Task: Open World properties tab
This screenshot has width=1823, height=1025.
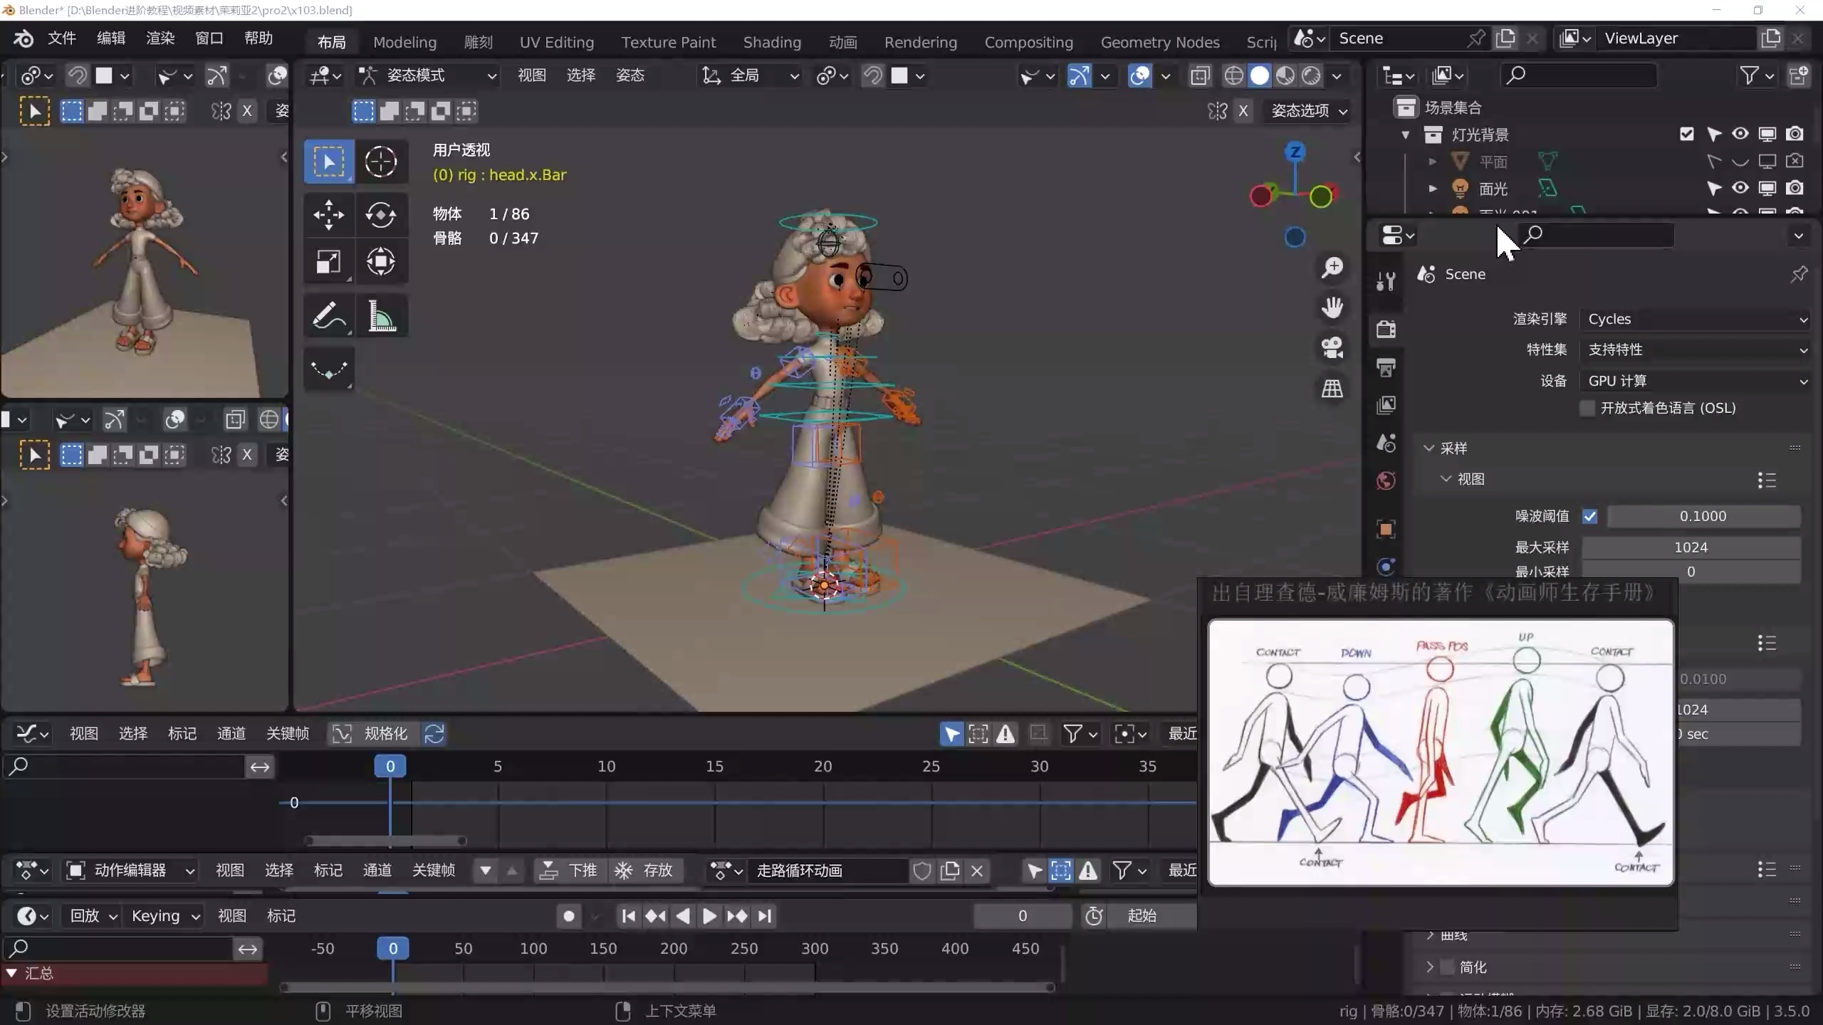Action: tap(1385, 480)
